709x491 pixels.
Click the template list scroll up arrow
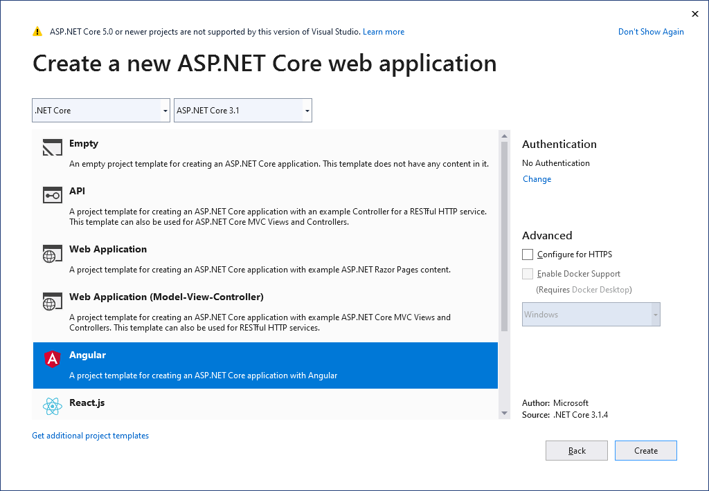504,136
